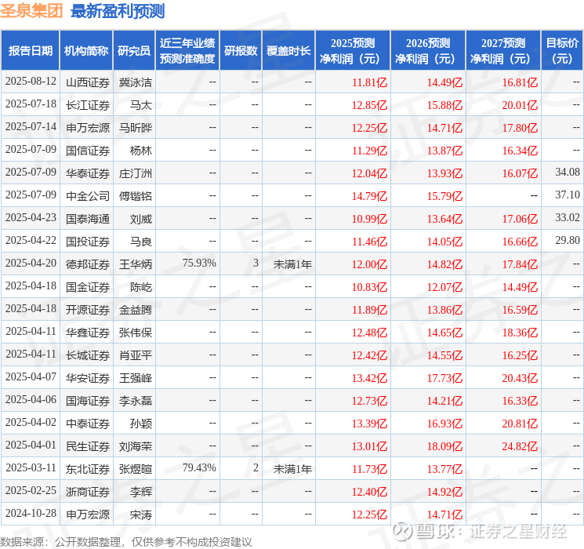Click the 79.43% accuracy value
The height and width of the screenshot is (549, 584).
199,467
